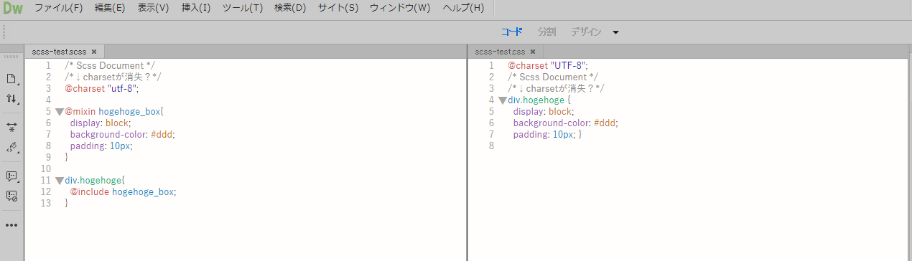Click the Remove Comment icon
The width and height of the screenshot is (912, 261).
click(x=11, y=196)
